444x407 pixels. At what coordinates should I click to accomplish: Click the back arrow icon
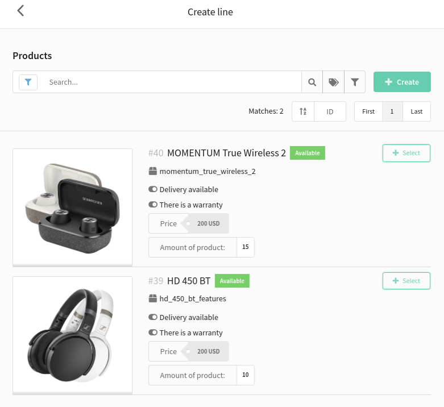pos(20,11)
